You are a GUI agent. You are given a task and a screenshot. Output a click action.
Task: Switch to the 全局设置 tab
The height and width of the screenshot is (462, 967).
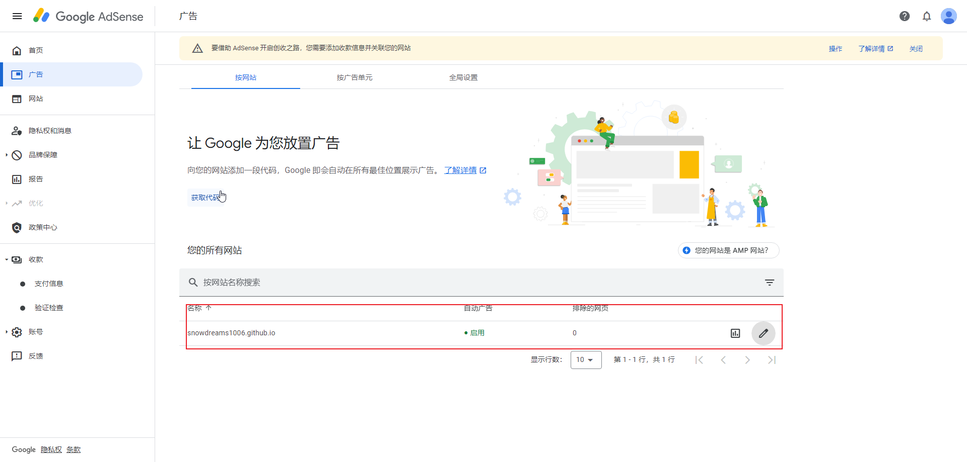(x=463, y=77)
